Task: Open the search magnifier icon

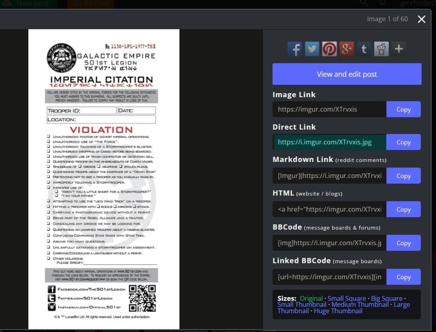Action: coord(364,3)
